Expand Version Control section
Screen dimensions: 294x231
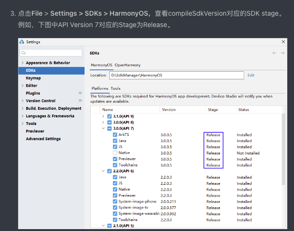click(22, 101)
